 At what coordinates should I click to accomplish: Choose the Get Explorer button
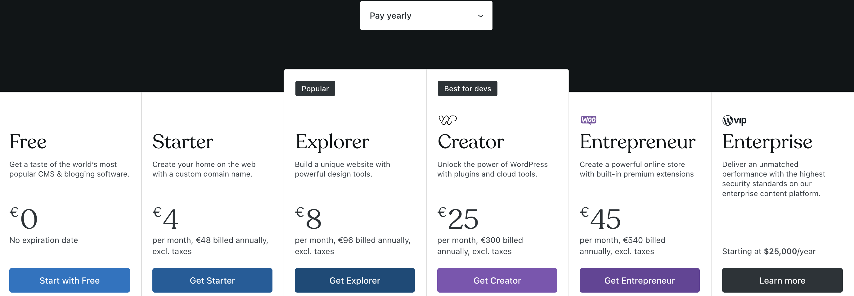point(354,280)
